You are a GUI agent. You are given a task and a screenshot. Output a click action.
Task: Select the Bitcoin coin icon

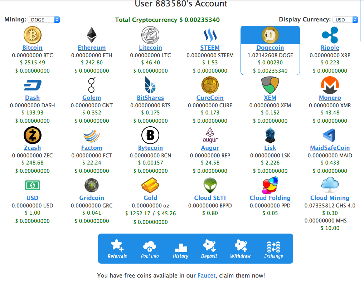pyautogui.click(x=32, y=35)
